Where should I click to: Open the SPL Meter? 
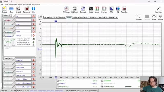tap(75, 10)
